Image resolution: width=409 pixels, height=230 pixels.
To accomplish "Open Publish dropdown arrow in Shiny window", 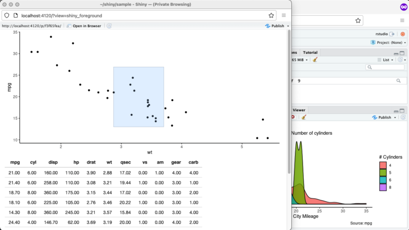I will (288, 26).
